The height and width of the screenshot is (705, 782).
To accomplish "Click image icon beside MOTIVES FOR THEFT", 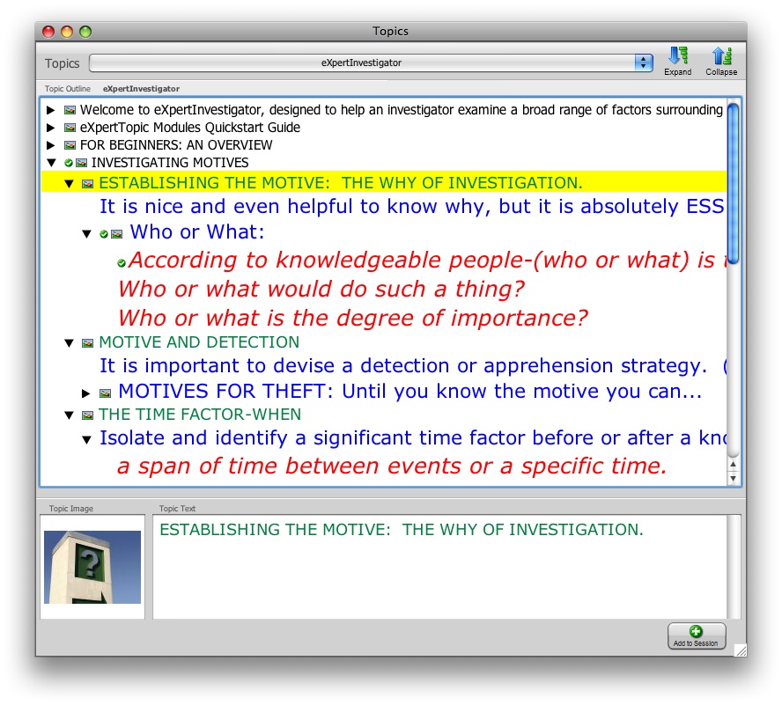I will [105, 393].
